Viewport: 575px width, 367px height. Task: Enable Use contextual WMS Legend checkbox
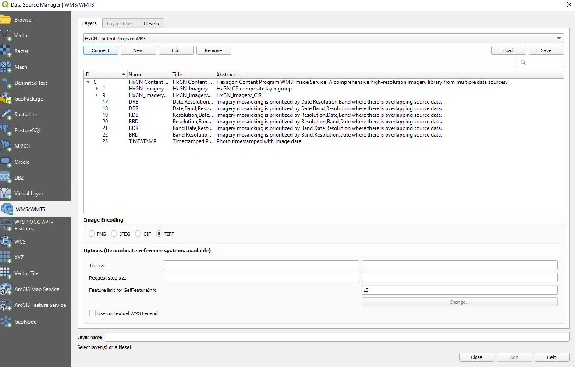tap(92, 313)
